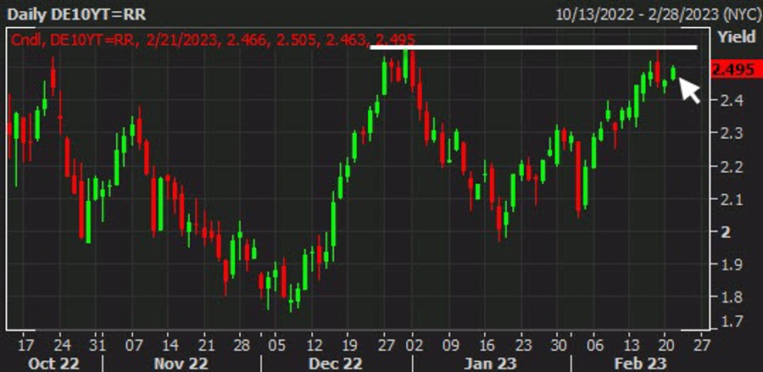Click the date tick '14' in November
Image resolution: width=763 pixels, height=372 pixels.
169,346
